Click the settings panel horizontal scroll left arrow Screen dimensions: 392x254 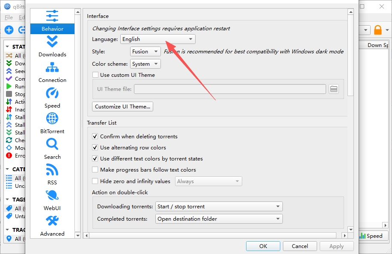click(86, 235)
